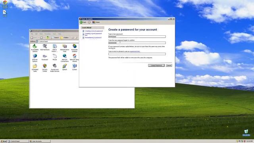The height and width of the screenshot is (143, 254).
Task: Toggle Folders pane in Control Panel toolbar
Action: coord(64,38)
